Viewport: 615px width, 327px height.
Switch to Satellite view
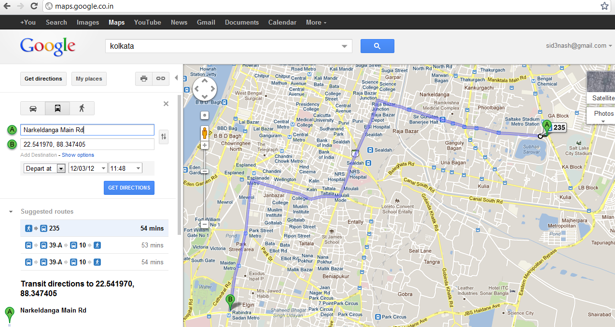[x=601, y=87]
